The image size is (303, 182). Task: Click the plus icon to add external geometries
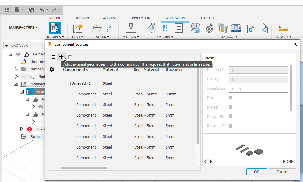(61, 57)
